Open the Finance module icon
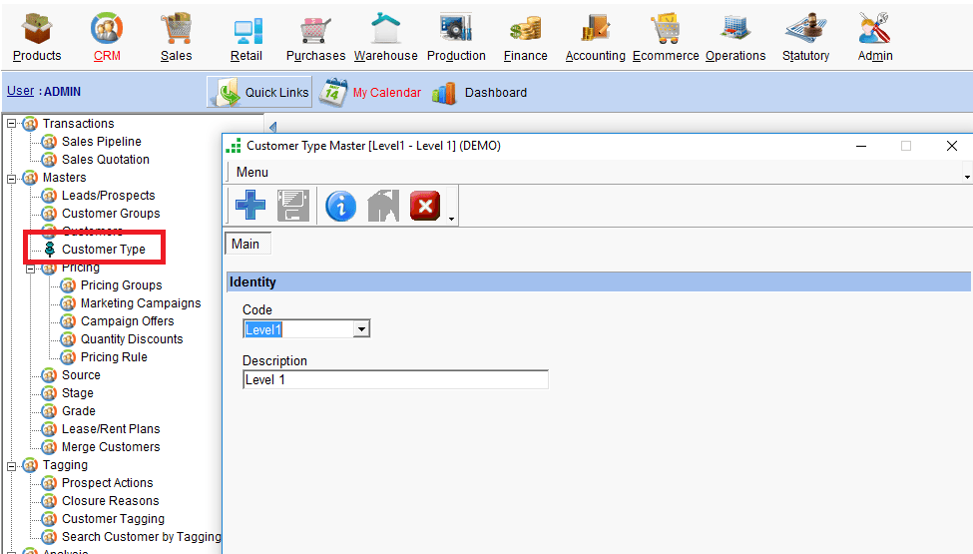This screenshot has width=973, height=554. (x=525, y=29)
